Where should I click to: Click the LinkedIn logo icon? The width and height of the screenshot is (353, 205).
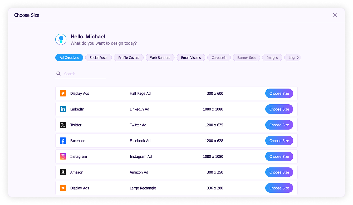click(x=63, y=109)
